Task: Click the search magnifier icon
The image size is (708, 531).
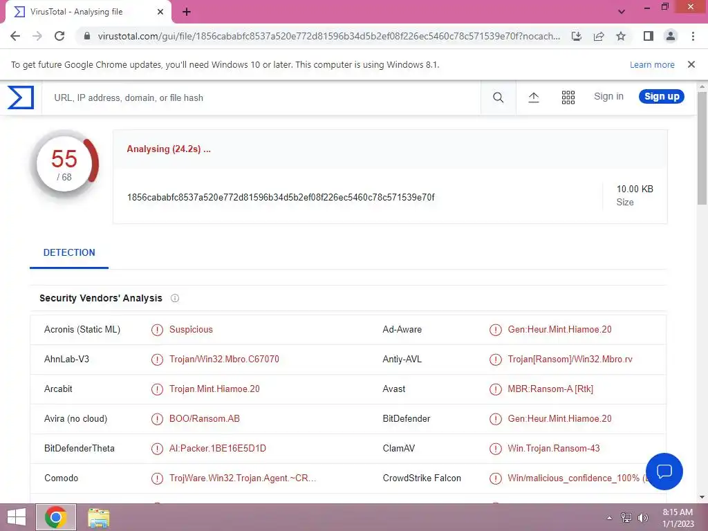Action: tap(498, 97)
